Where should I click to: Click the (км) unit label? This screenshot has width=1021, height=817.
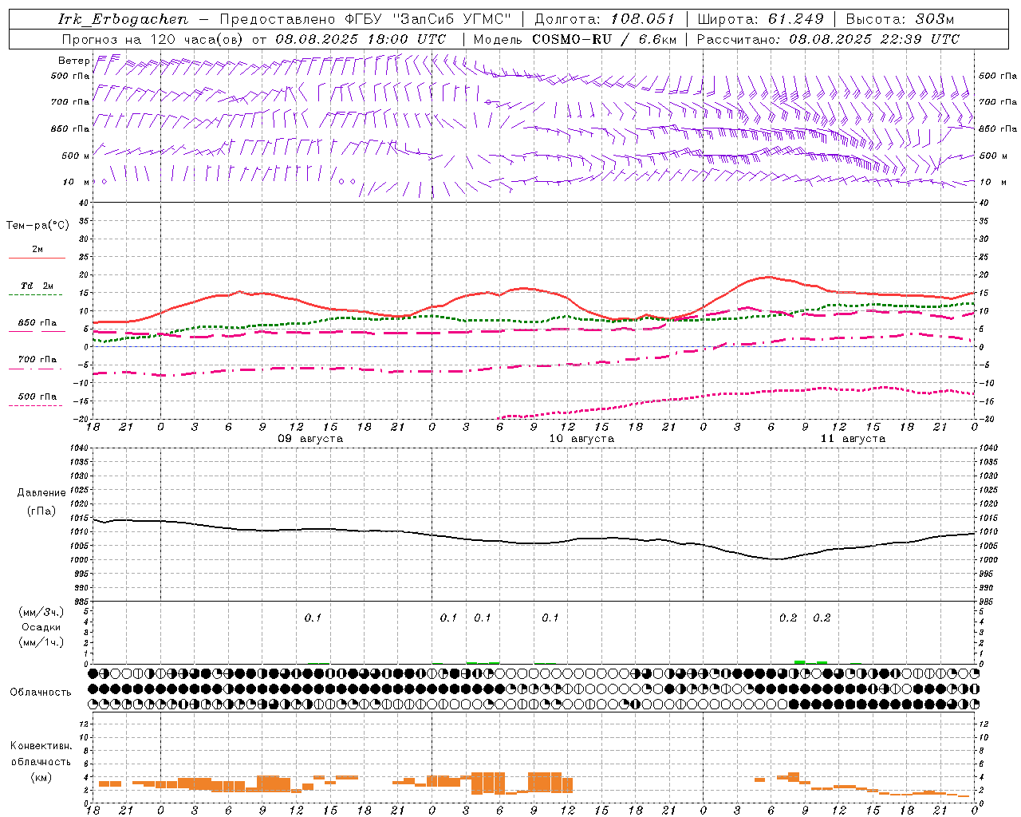[x=41, y=777]
